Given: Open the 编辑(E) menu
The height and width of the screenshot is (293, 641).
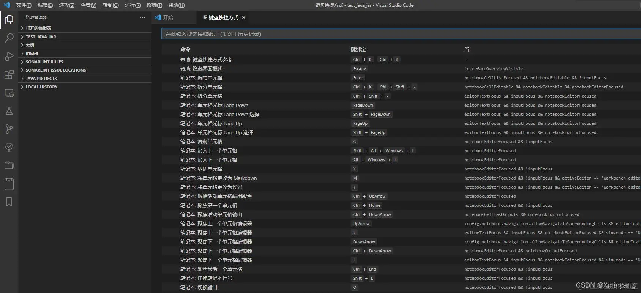Looking at the screenshot, I should (45, 5).
